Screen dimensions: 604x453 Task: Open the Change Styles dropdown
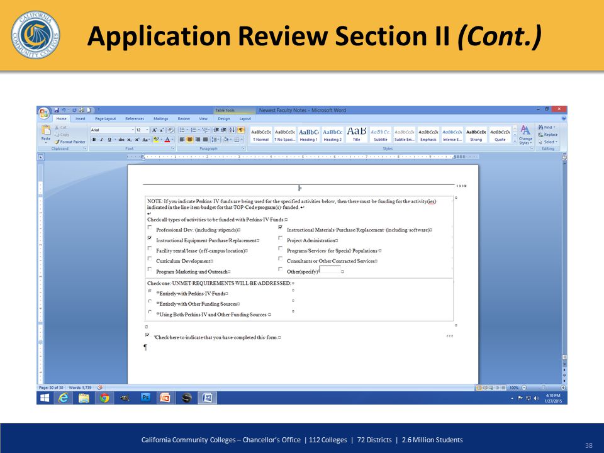coord(525,135)
